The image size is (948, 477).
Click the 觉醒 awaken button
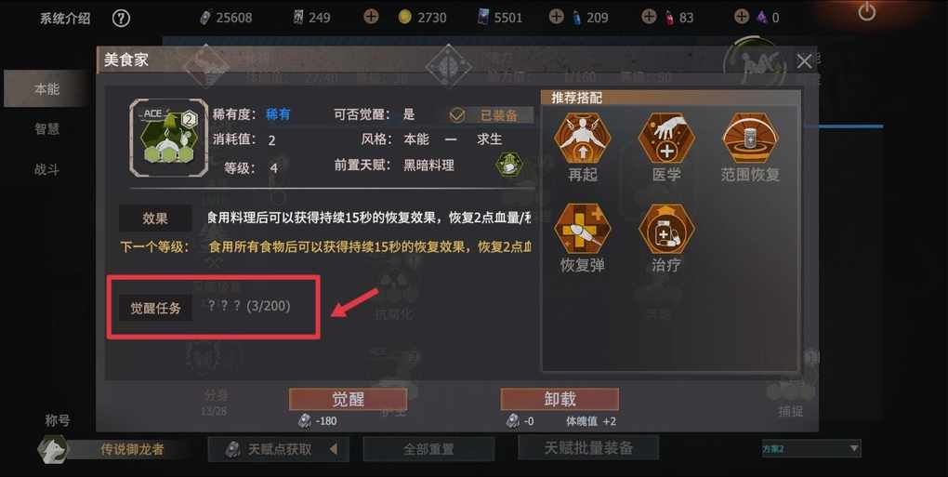click(x=348, y=399)
